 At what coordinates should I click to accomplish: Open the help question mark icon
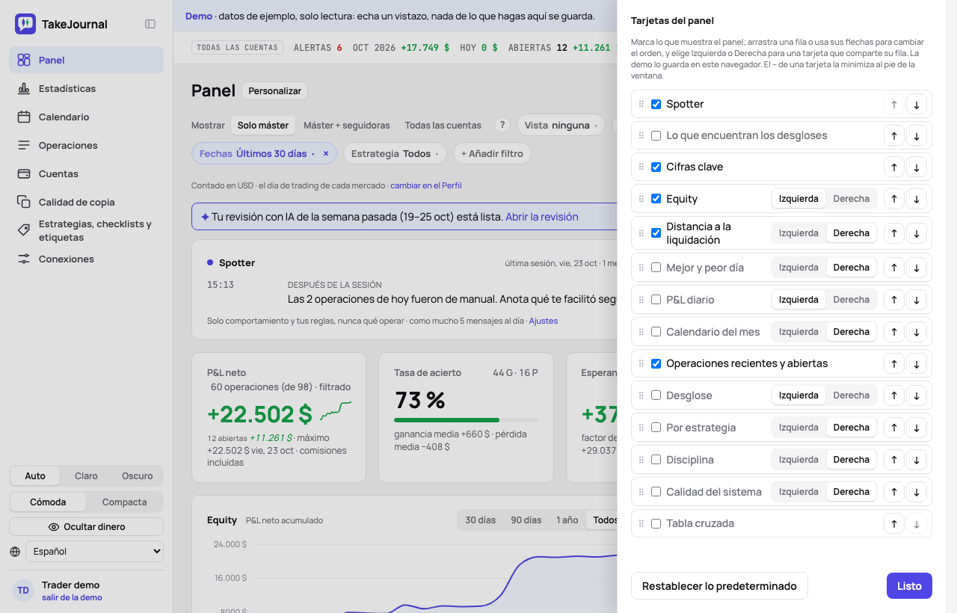click(x=502, y=125)
